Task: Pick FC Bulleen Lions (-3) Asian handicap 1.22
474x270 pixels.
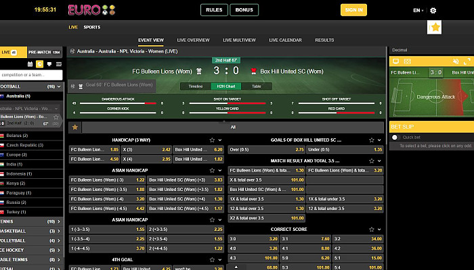Action: tap(107, 180)
